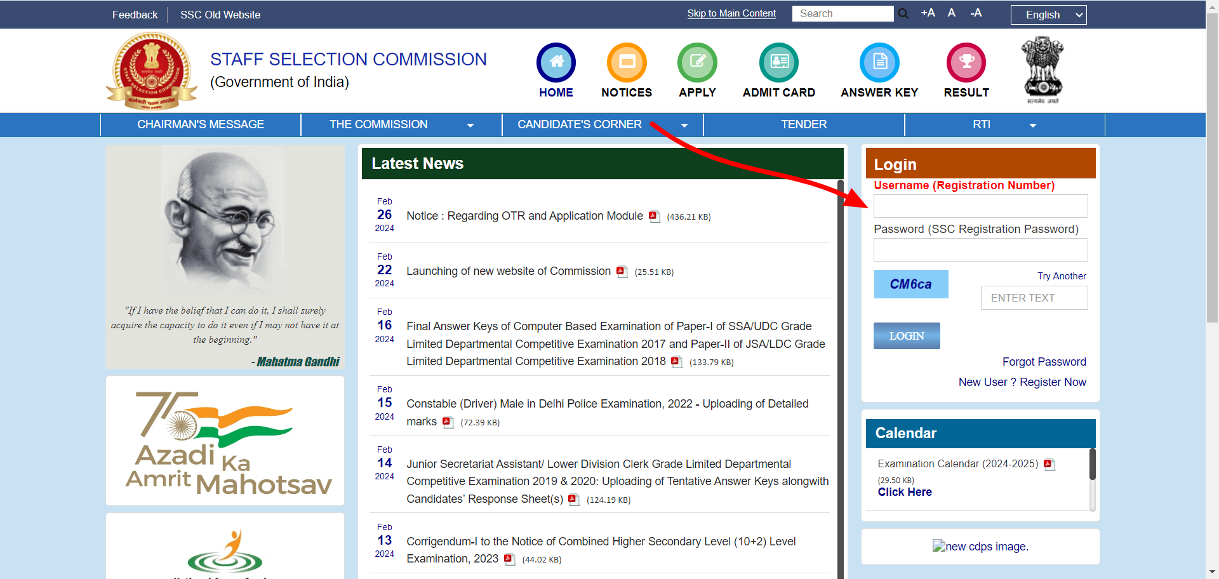Open the TENDER menu item
The image size is (1219, 579).
(804, 124)
